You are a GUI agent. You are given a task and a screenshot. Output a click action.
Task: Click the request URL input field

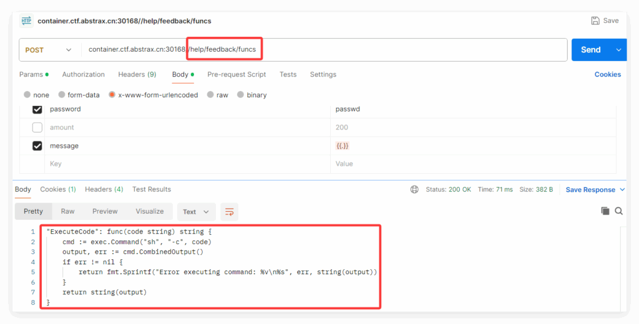click(x=374, y=50)
